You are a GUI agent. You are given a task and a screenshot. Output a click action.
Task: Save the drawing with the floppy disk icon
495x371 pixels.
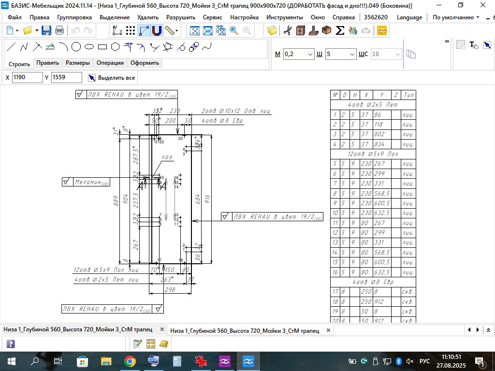point(46,30)
